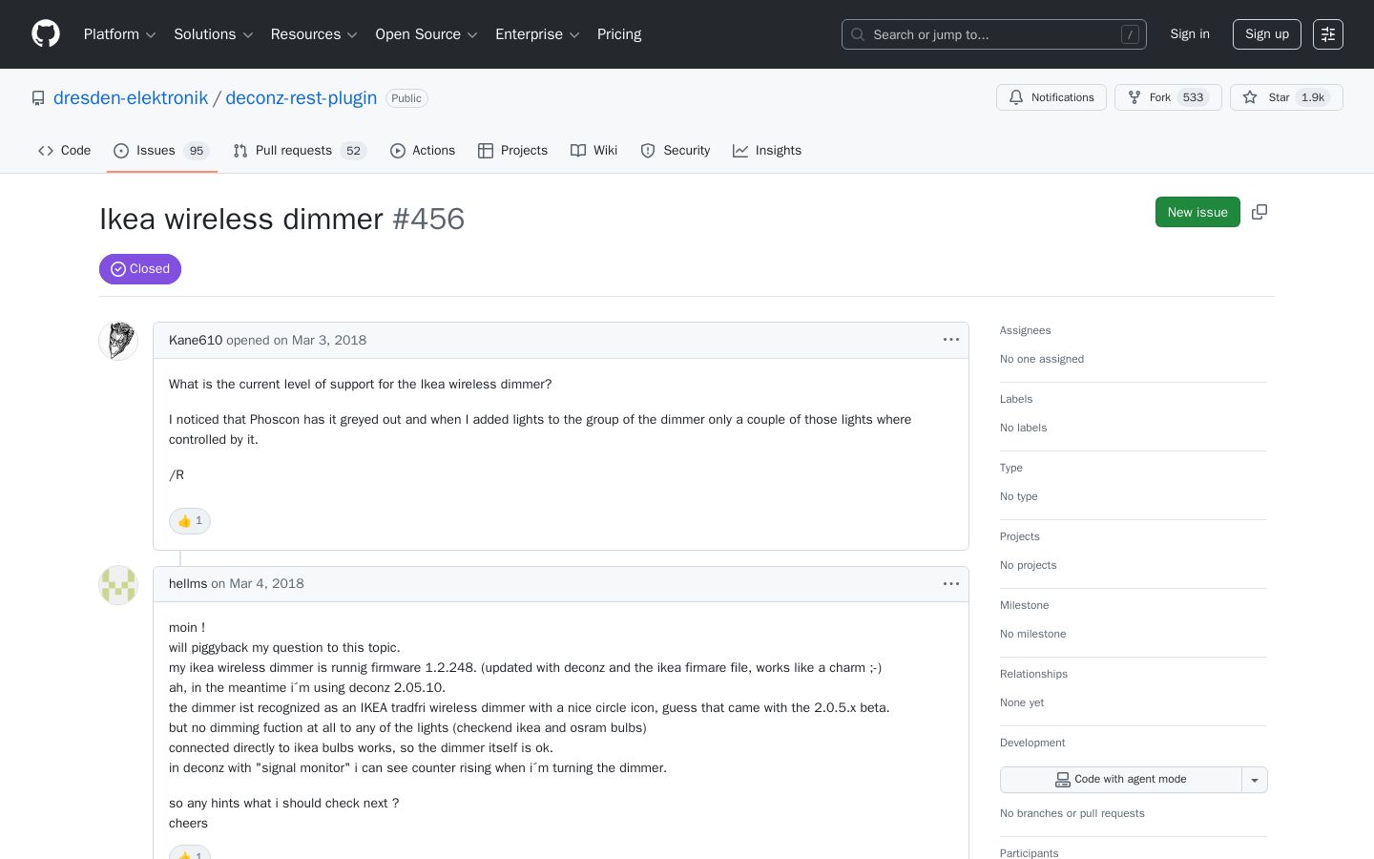Click the No projects text in sidebar
Screen dimensions: 1374x859
point(1029,565)
